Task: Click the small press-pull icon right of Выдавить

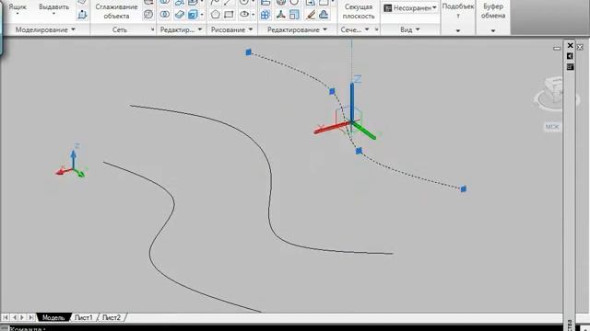Action: click(x=82, y=15)
